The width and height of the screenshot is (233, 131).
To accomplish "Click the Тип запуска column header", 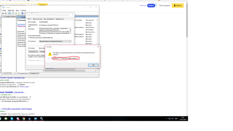I will (x=90, y=20).
